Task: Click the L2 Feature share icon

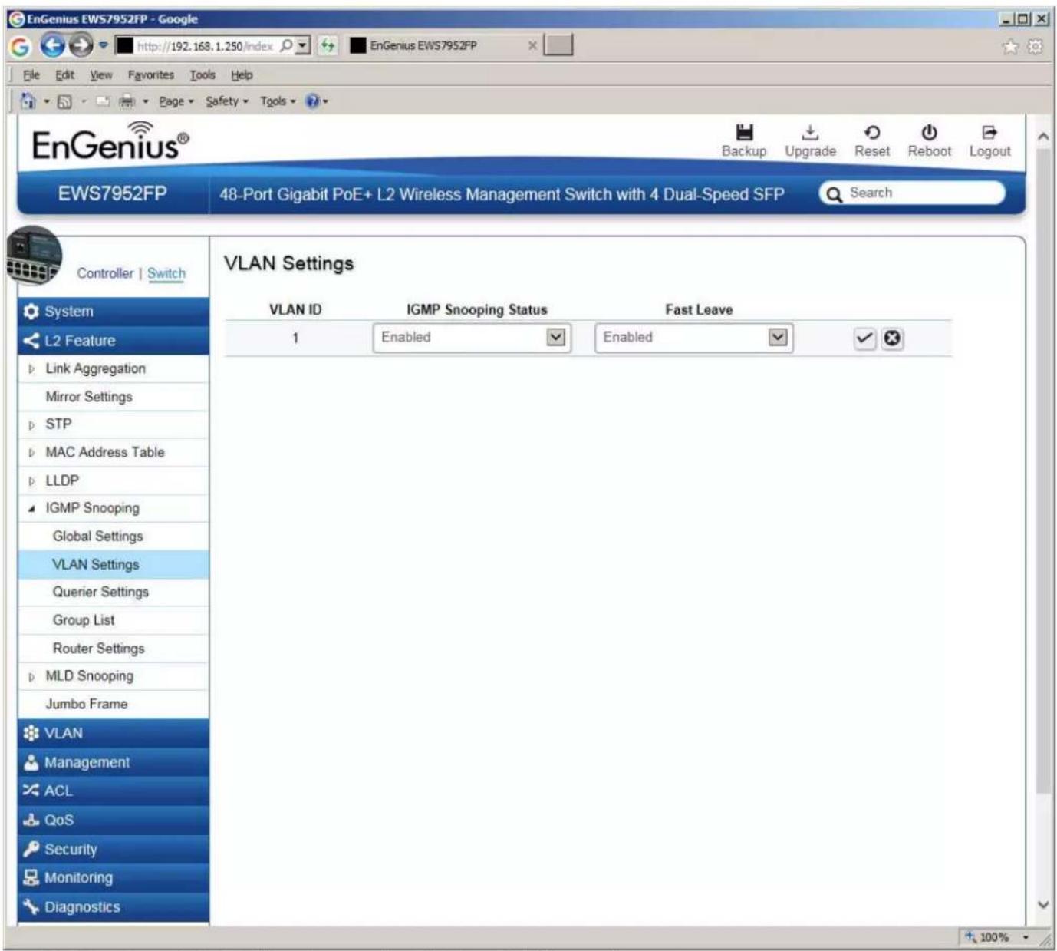Action: (31, 341)
